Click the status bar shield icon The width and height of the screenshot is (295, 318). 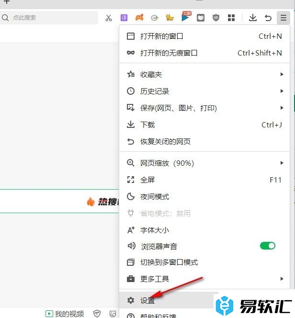[97, 314]
